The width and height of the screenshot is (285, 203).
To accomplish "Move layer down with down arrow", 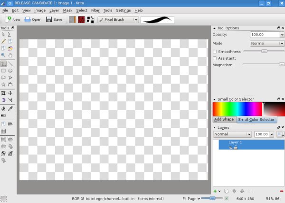I will tap(234, 191).
